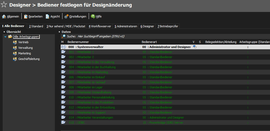Screen dimensions: 270x131
Task: Select the Betriebsprüfer tab
Action: pos(168,26)
